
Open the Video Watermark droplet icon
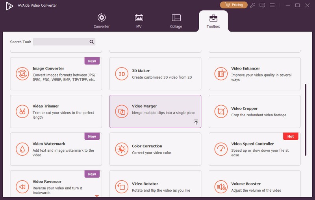22,149
